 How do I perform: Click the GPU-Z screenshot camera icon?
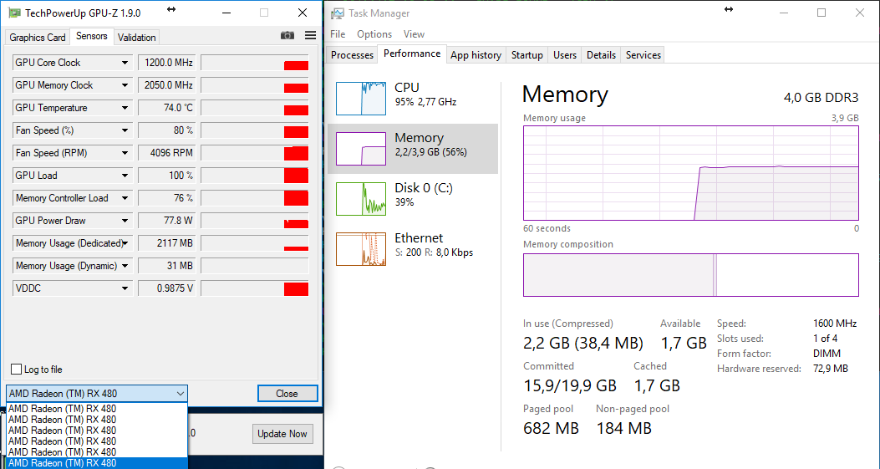point(287,35)
